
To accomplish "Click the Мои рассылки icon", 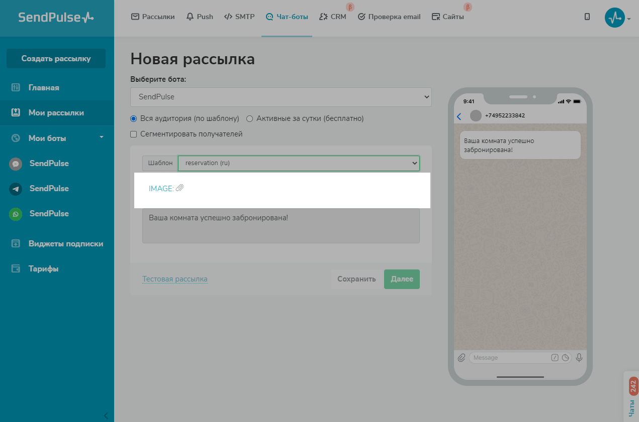I will pyautogui.click(x=16, y=112).
